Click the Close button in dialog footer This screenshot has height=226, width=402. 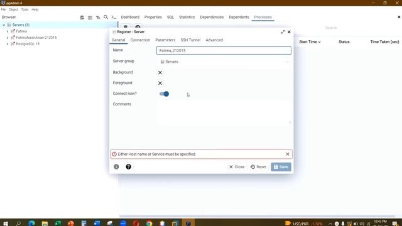pos(237,167)
